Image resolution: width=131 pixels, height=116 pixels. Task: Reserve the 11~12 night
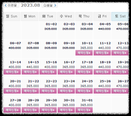click(x=102, y=53)
